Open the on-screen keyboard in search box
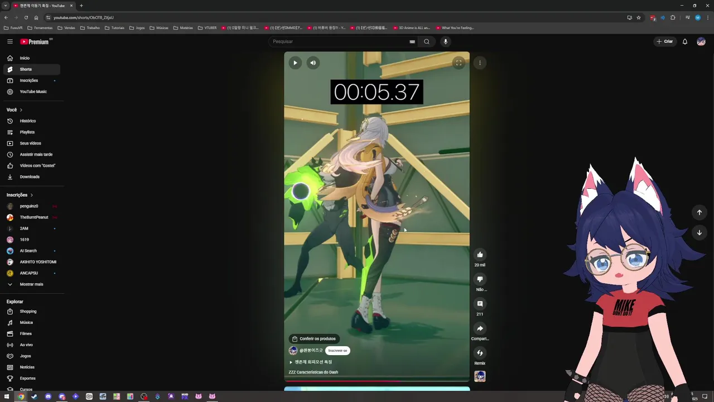The image size is (714, 402). point(412,41)
